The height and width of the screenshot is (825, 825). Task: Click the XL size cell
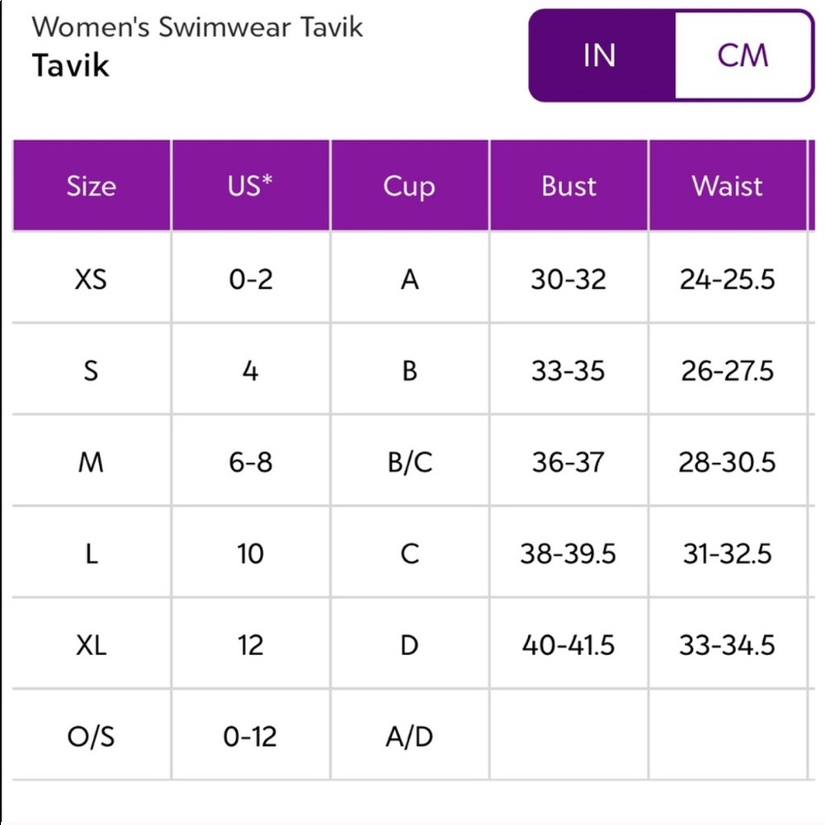[91, 645]
